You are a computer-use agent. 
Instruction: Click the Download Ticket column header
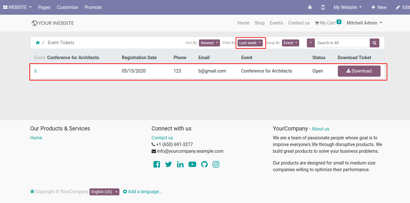pyautogui.click(x=354, y=58)
